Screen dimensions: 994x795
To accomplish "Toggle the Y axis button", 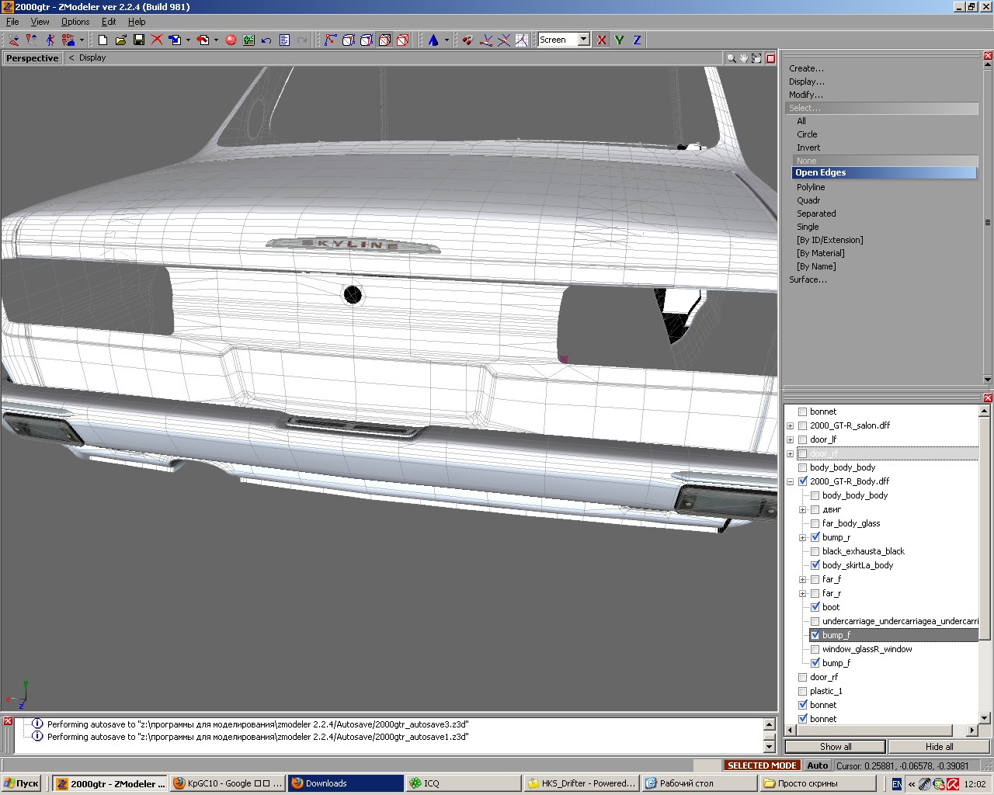I will [620, 40].
